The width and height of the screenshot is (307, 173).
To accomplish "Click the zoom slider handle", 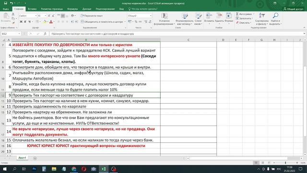I will [285, 163].
